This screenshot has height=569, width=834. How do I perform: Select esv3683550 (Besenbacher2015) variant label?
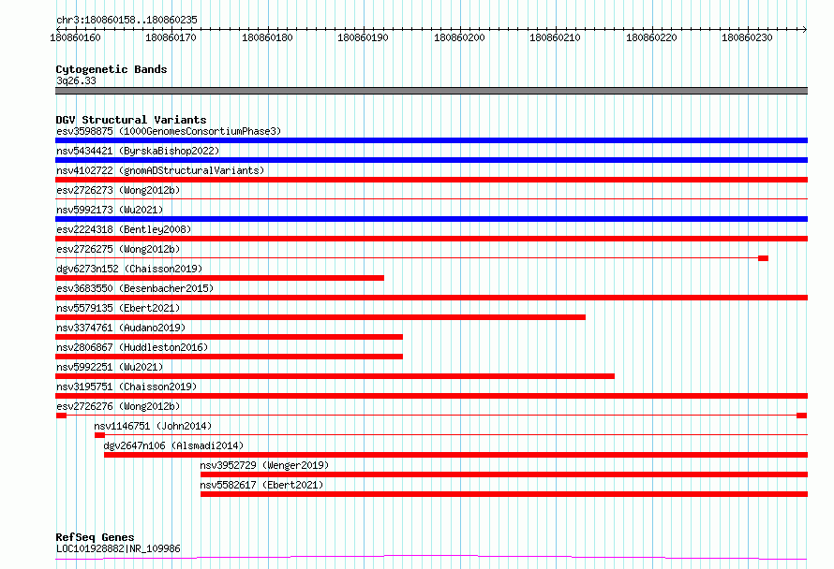pos(135,288)
